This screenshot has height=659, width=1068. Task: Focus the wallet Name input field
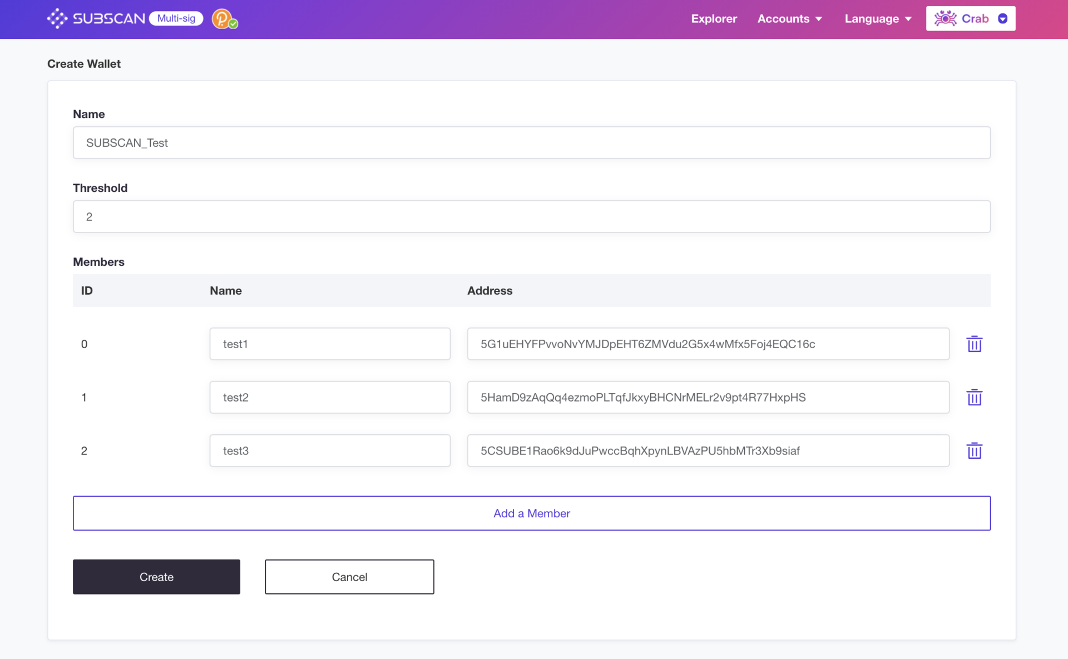(x=531, y=142)
